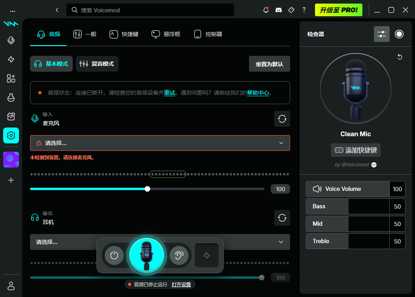Open the Discord icon
This screenshot has width=415, height=297.
click(279, 10)
